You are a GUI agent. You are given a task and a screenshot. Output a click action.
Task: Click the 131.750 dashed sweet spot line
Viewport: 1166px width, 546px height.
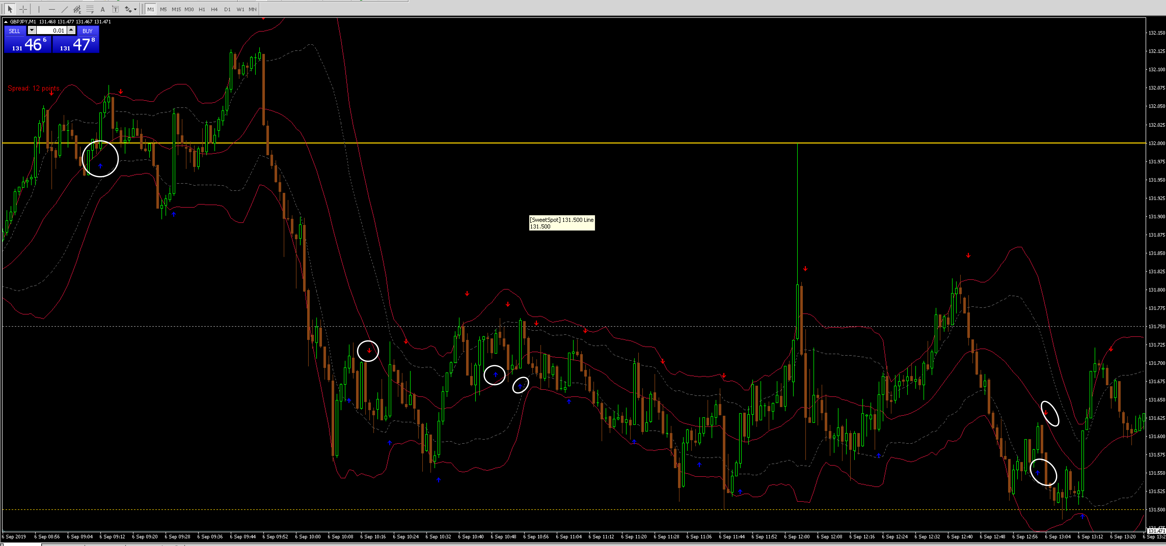pyautogui.click(x=574, y=326)
